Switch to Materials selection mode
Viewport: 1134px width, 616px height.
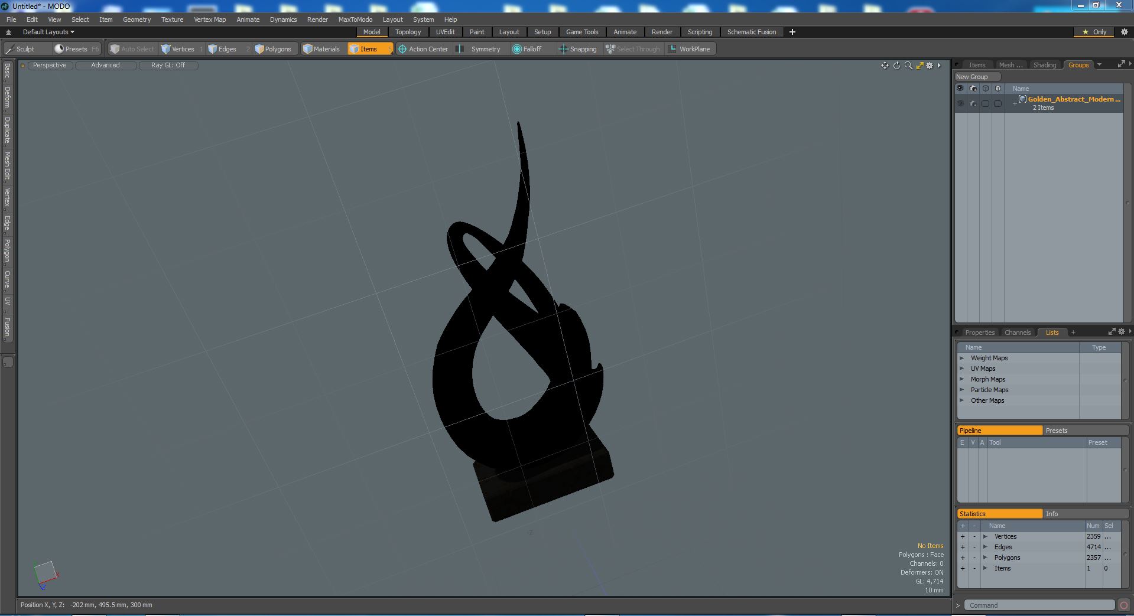322,49
